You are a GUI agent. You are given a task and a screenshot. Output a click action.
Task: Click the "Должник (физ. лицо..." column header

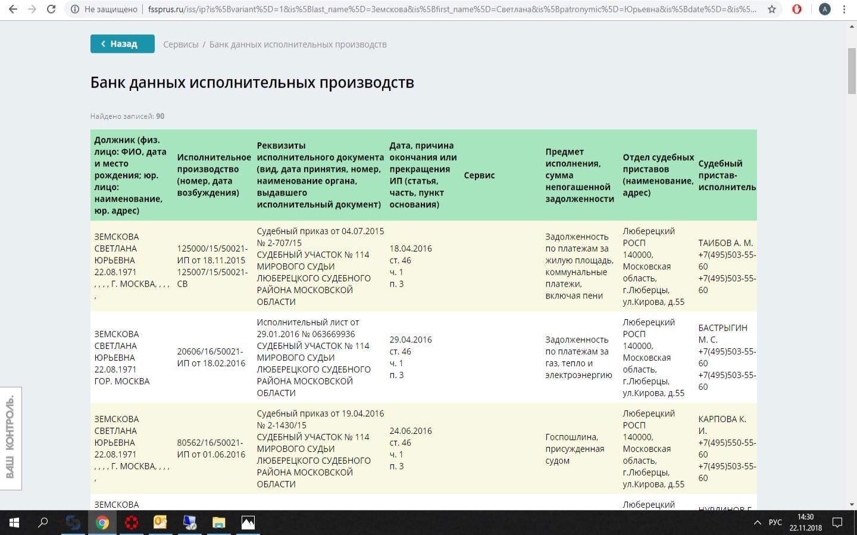[x=132, y=175]
